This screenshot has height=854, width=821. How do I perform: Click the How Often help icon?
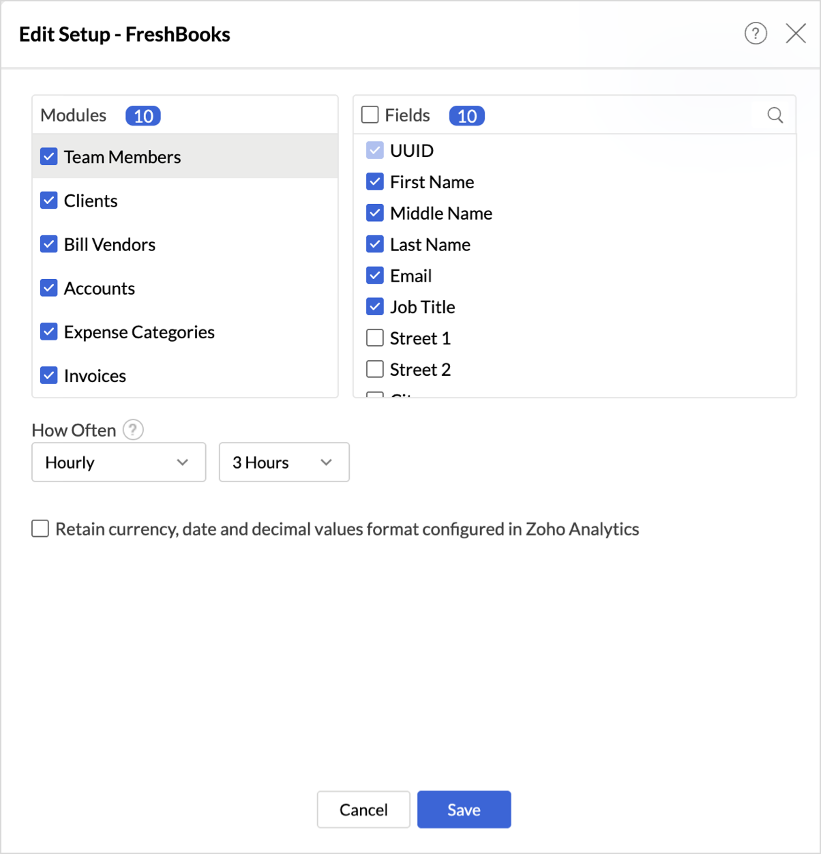[x=133, y=430]
